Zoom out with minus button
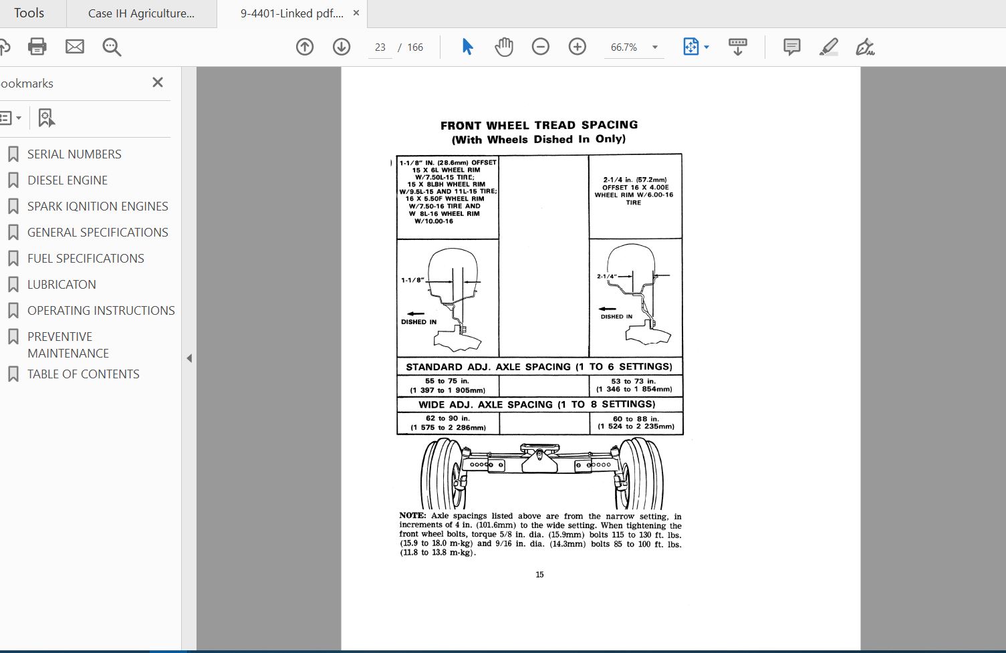1006x653 pixels. (541, 47)
